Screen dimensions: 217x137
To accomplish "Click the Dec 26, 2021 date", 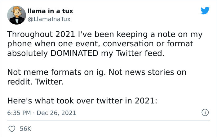I will click(56, 112).
